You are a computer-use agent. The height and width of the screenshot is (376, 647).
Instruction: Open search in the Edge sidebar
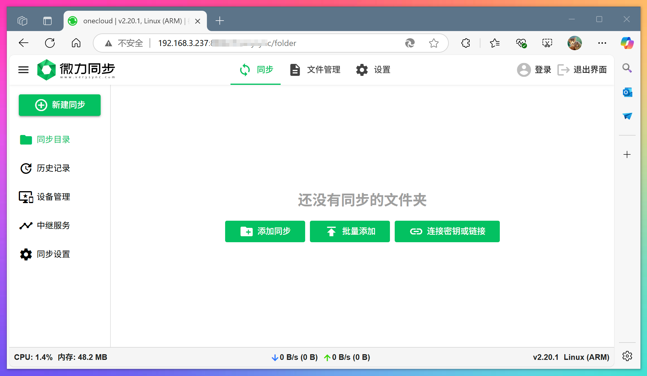pyautogui.click(x=627, y=68)
